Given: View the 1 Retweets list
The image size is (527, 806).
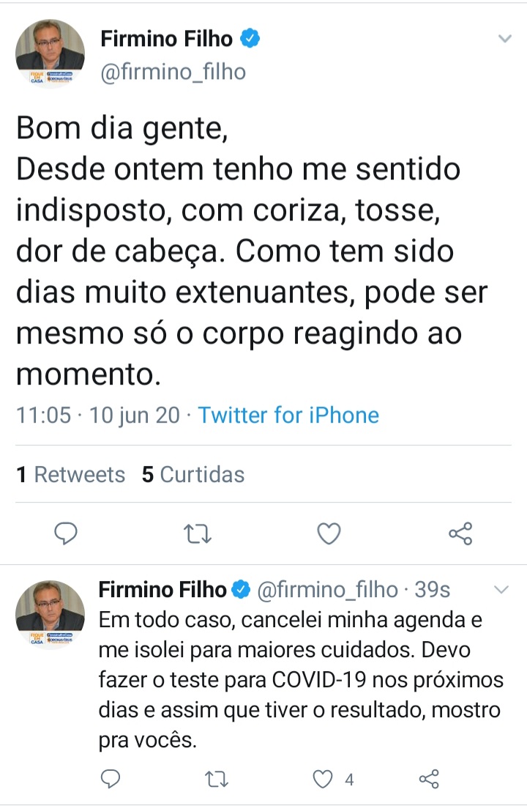Looking at the screenshot, I should (71, 474).
